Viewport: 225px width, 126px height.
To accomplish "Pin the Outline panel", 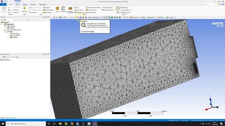I will [45, 17].
